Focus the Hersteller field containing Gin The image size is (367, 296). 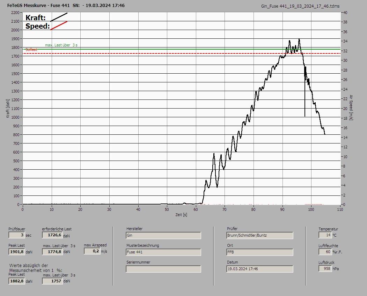[x=163, y=235]
